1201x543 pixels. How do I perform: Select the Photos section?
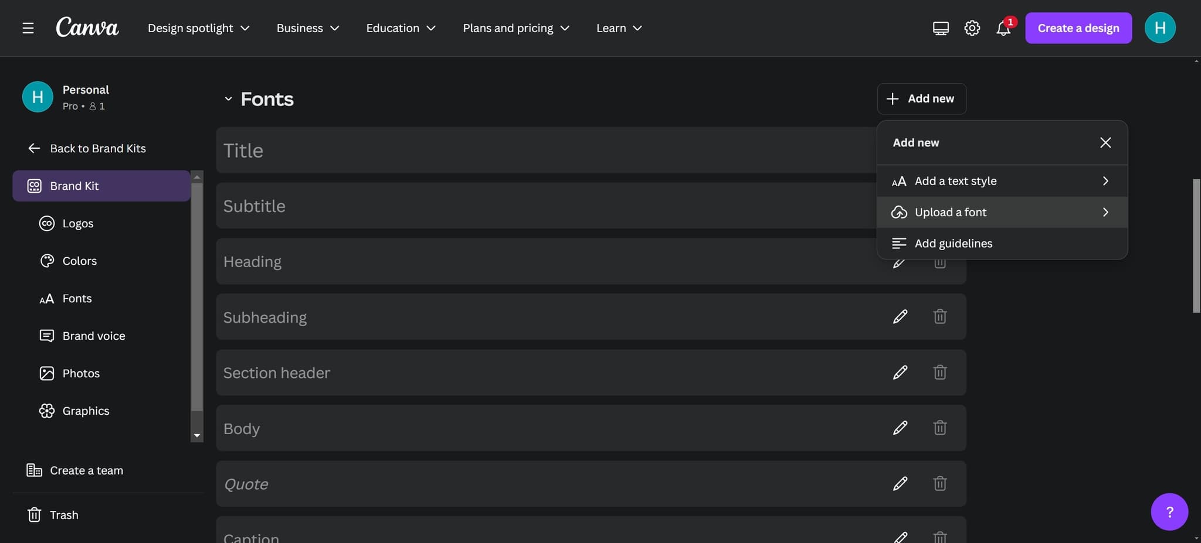pos(81,373)
